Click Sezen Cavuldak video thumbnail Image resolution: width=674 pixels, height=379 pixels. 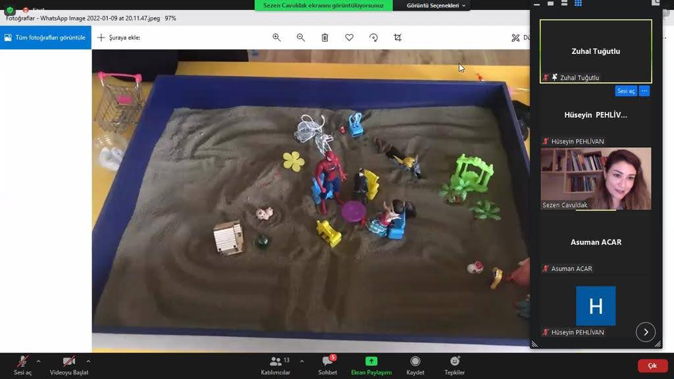point(596,178)
